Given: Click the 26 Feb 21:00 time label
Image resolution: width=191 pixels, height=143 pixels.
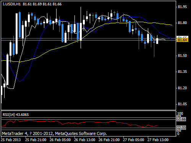Looking at the screenshot, I should [109, 140].
